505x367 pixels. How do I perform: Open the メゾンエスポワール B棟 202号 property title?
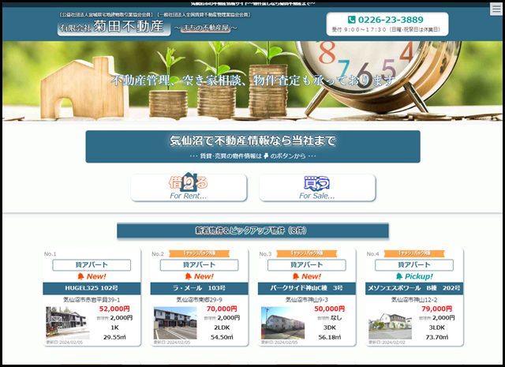click(414, 288)
